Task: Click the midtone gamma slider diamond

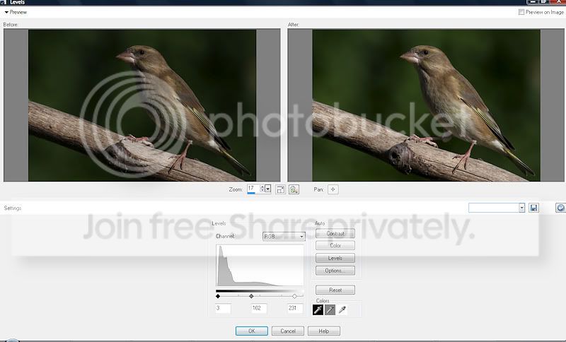Action: [251, 296]
